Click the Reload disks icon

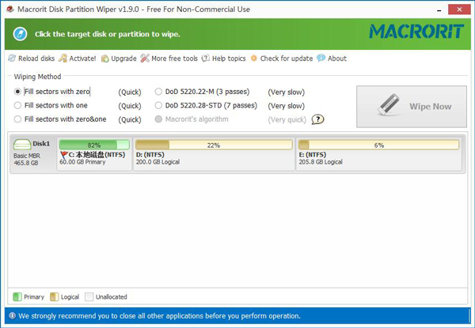[x=12, y=58]
